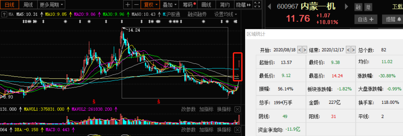Image resolution: width=403 pixels, height=136 pixels.
Task: Click 振幅 value 56.14%
Action: coord(285,89)
